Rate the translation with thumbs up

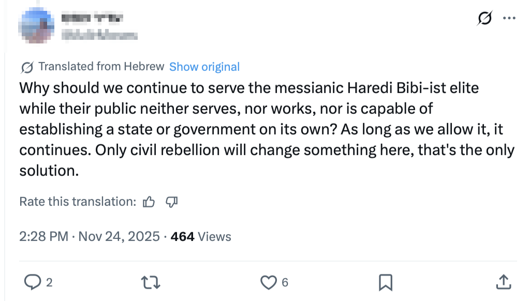(x=149, y=202)
